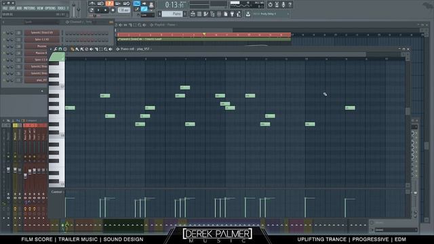Open the playlist view icon
Image resolution: width=434 pixels, height=244 pixels.
click(193, 14)
